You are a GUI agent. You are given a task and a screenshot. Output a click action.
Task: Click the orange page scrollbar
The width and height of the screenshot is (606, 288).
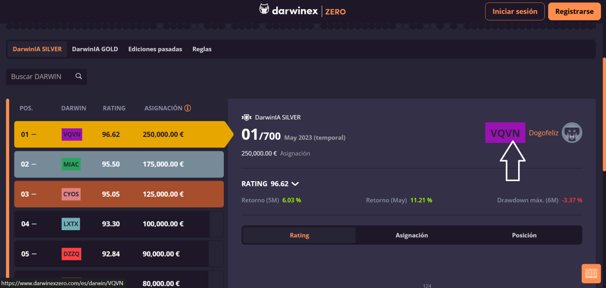(604, 114)
